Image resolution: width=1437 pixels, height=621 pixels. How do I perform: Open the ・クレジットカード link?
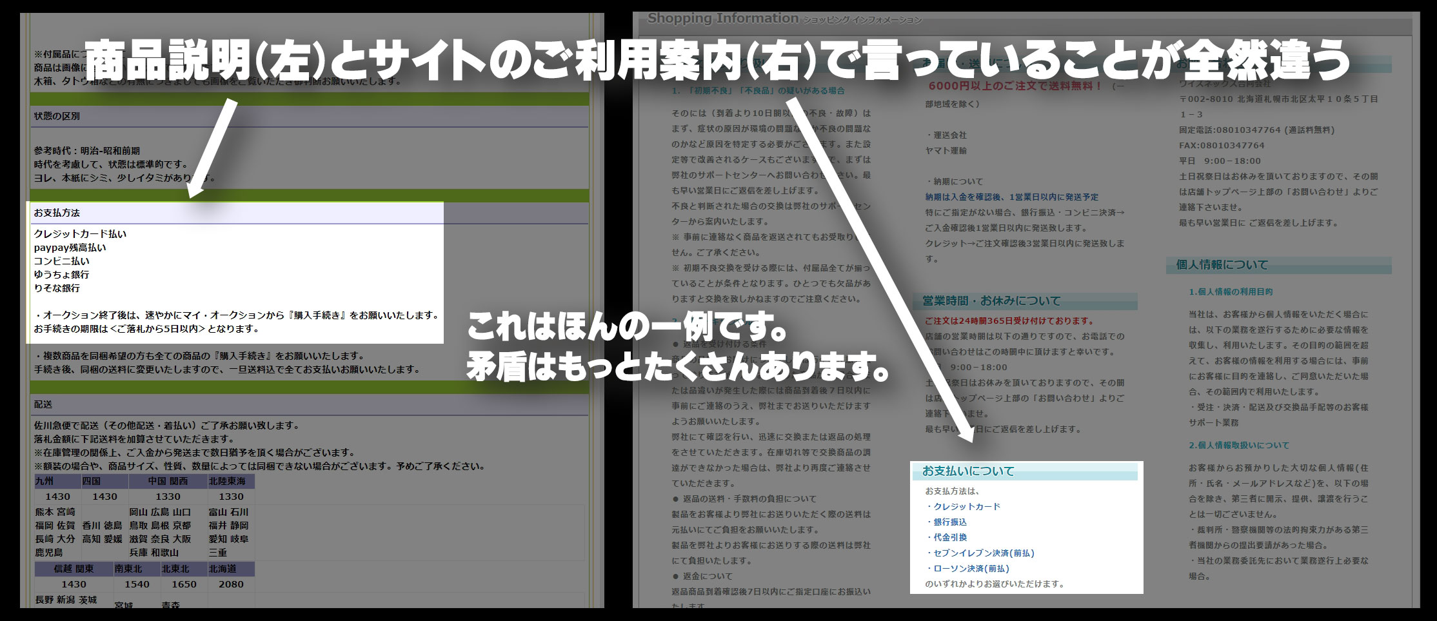963,506
